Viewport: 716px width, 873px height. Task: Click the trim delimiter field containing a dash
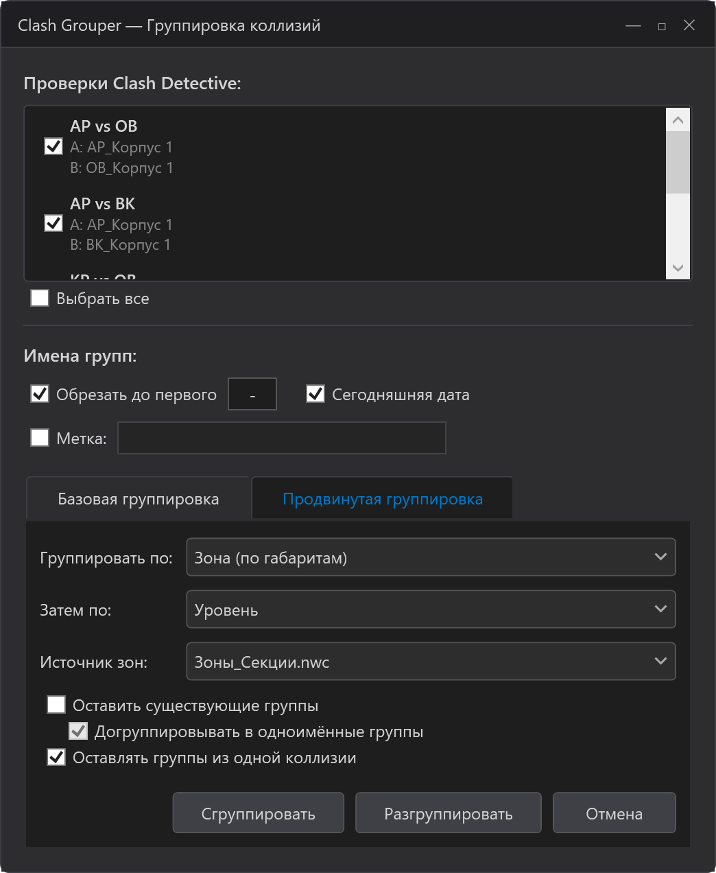pos(252,394)
